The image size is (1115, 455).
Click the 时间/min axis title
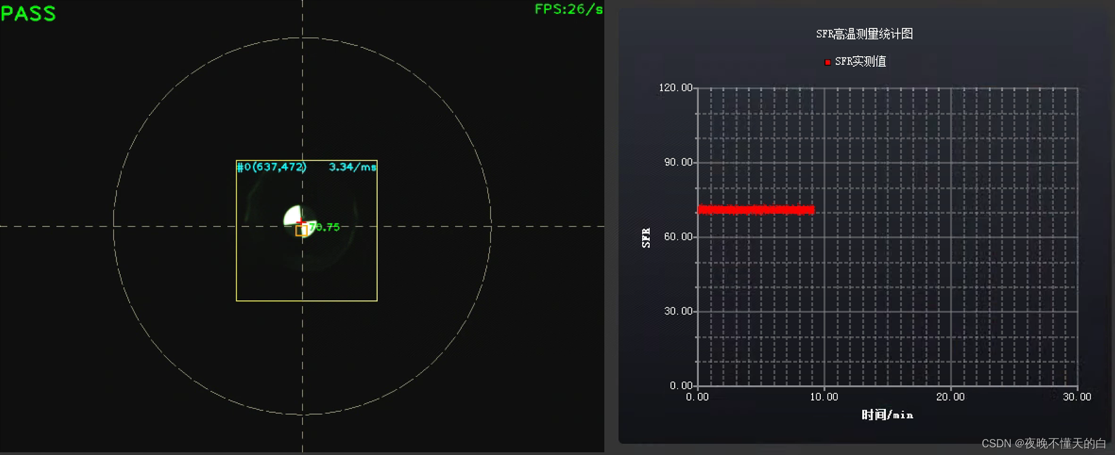pyautogui.click(x=887, y=415)
